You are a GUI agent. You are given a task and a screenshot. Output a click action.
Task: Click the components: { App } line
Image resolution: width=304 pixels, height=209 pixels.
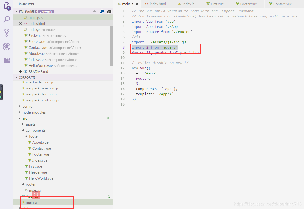point(157,89)
